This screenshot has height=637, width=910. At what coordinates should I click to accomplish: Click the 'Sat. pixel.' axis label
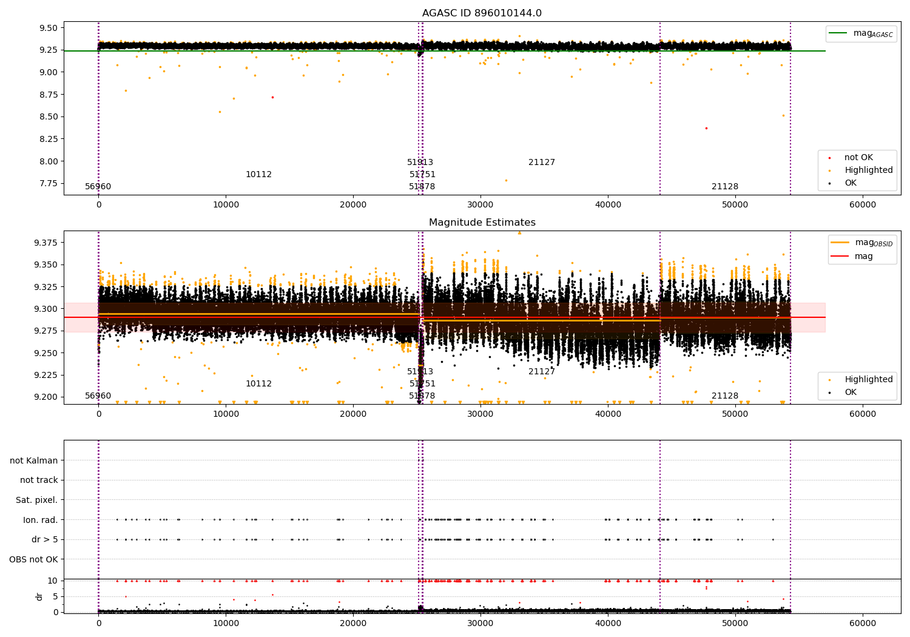37,500
